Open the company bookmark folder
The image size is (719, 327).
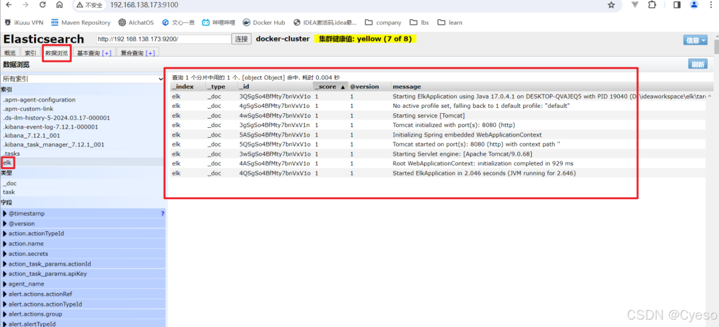pyautogui.click(x=383, y=23)
